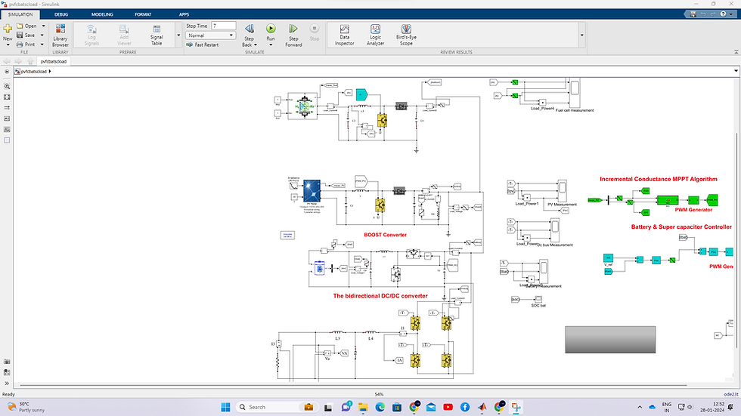Click the Signal Table icon
Image resolution: width=741 pixels, height=416 pixels.
pos(157,35)
